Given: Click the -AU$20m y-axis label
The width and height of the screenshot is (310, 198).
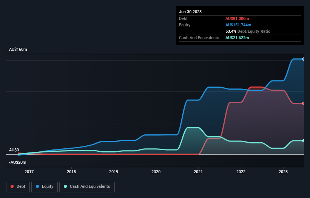Looking at the screenshot, I should [18, 163].
